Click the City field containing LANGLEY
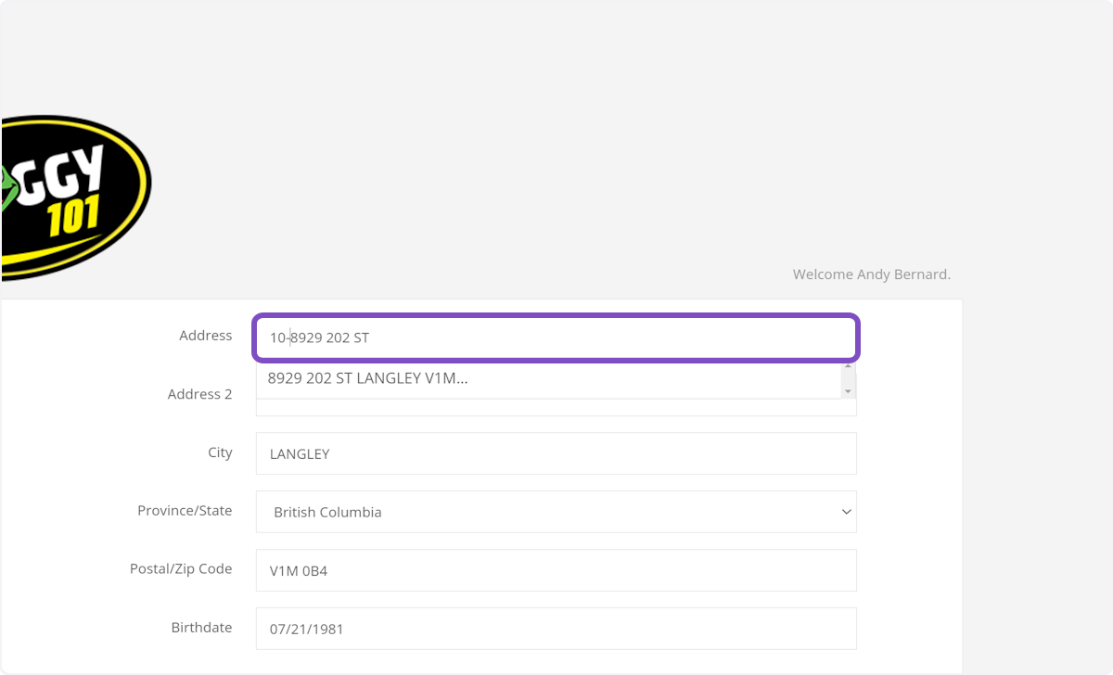1113x675 pixels. point(555,453)
